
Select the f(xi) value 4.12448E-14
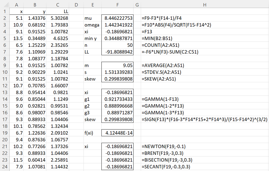tap(117, 133)
